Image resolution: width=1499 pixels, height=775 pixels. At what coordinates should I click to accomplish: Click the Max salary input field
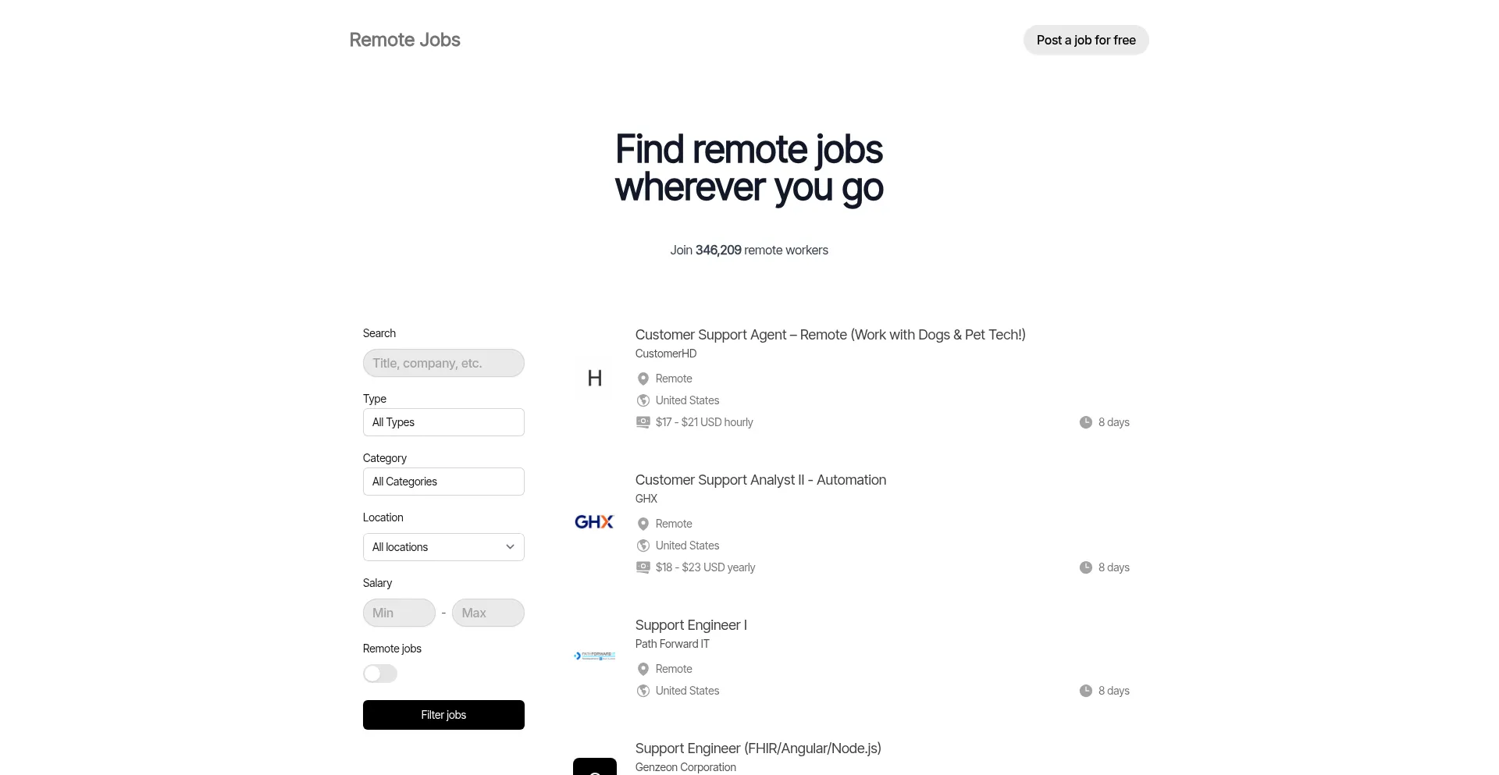click(x=488, y=613)
